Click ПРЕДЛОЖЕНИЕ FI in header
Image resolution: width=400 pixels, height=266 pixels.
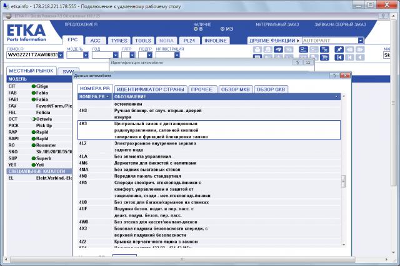tap(81, 24)
